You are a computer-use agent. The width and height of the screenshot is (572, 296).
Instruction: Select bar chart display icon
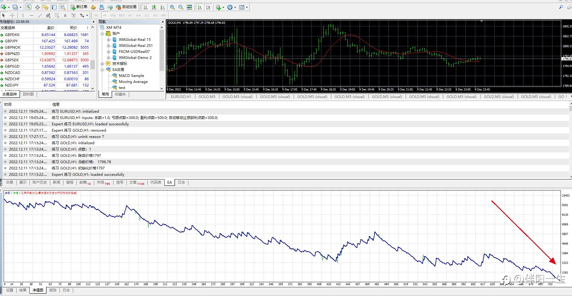[146, 7]
